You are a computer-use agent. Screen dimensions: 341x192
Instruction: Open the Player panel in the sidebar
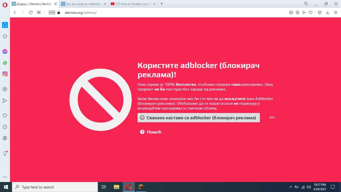pyautogui.click(x=5, y=89)
